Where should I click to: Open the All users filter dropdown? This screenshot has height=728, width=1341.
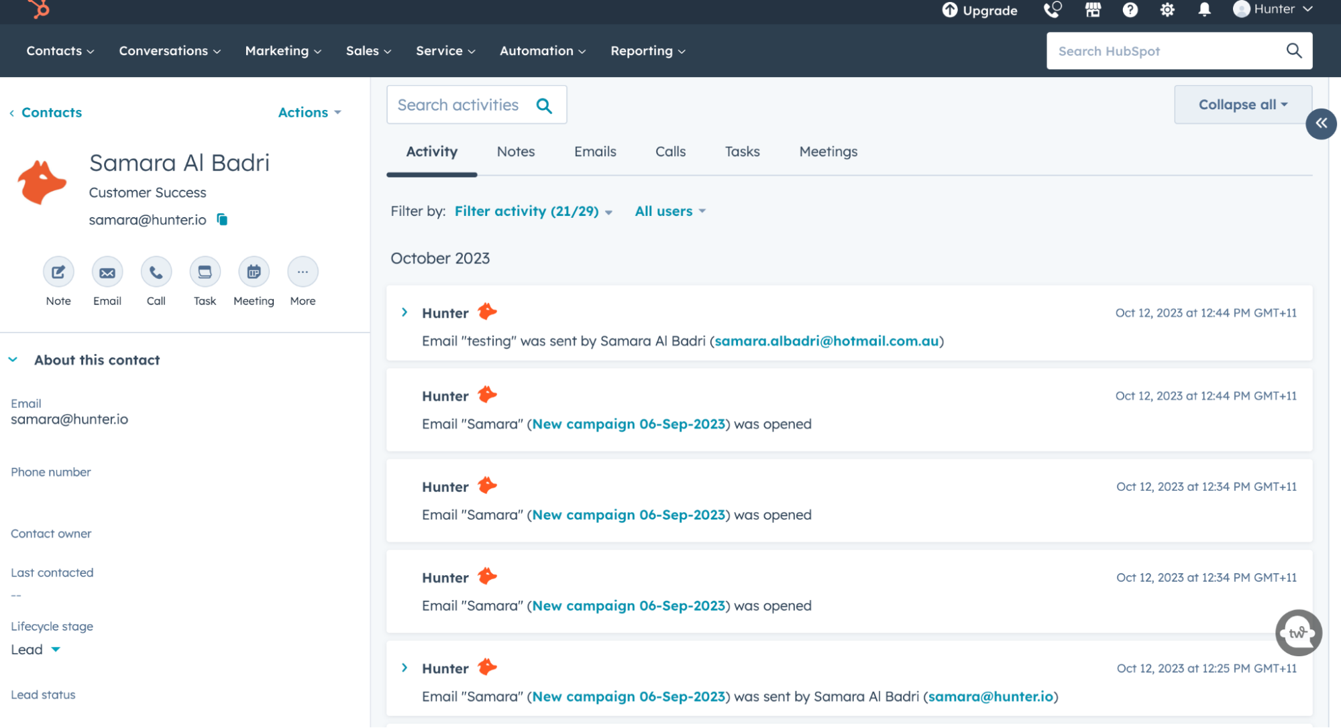pyautogui.click(x=669, y=211)
